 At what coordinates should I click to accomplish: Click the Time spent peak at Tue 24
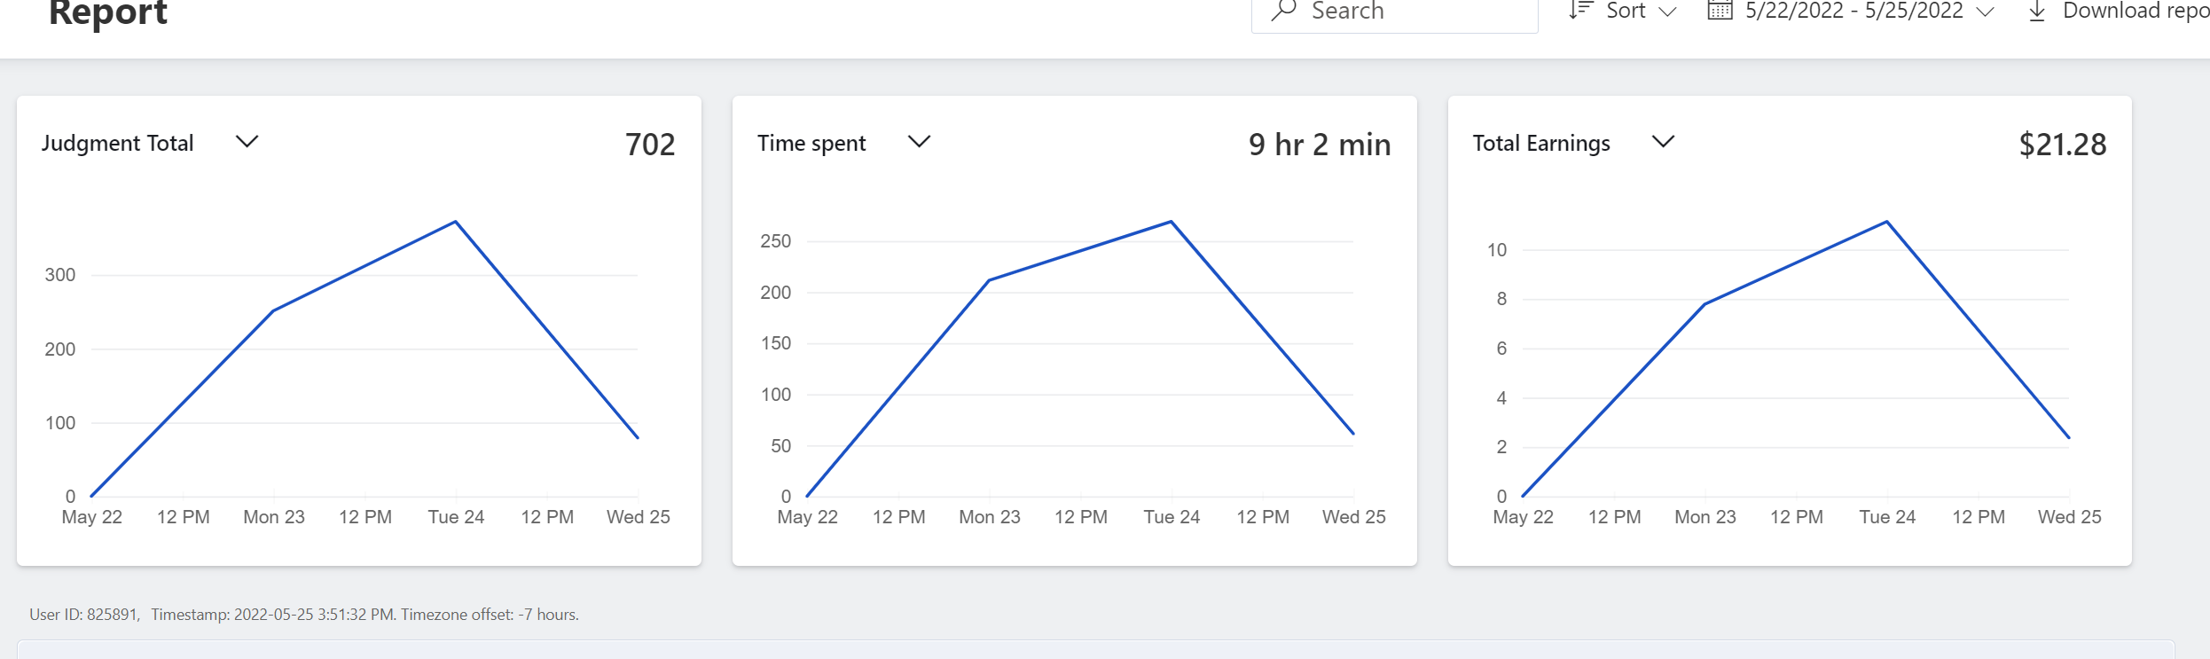pos(1172,222)
